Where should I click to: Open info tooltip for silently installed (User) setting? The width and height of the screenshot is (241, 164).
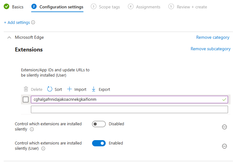43,148
